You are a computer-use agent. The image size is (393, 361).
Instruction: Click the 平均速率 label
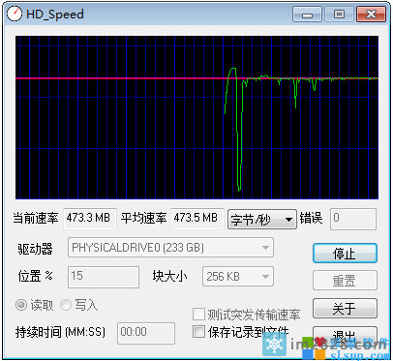coord(143,219)
